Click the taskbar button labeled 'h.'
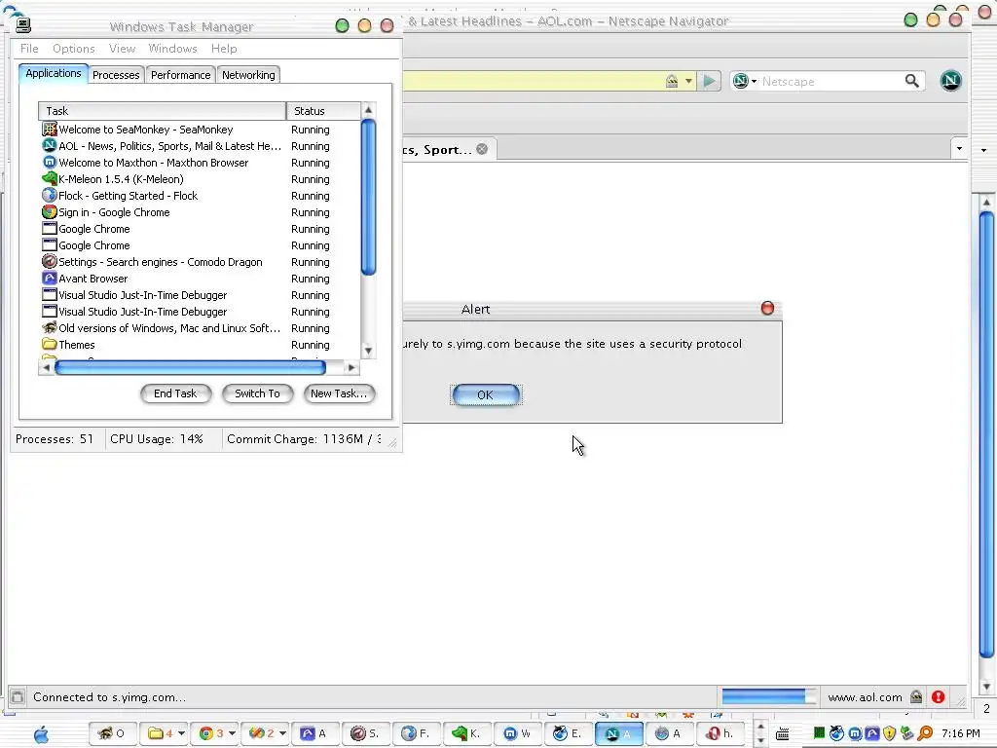Screen dimensions: 997x748 (720, 733)
